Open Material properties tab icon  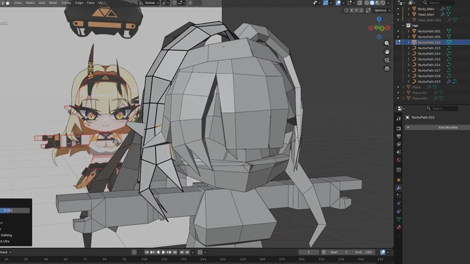399,227
